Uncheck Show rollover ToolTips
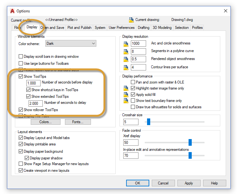Image resolution: width=238 pixels, height=194 pixels. click(x=21, y=110)
